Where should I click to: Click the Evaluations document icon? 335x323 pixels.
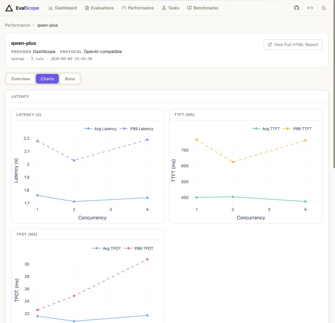click(87, 8)
